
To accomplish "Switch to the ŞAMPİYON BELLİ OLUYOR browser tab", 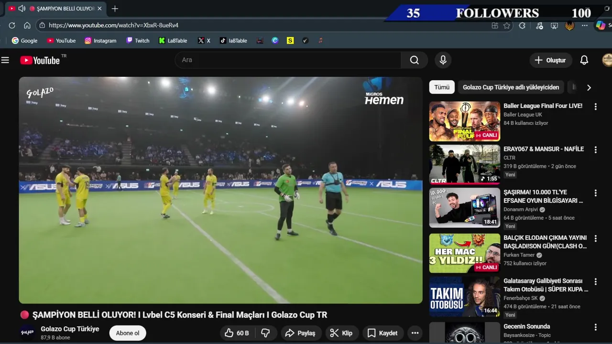I will tap(55, 9).
